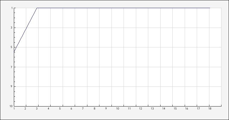Select the horizontal axis label 11
This screenshot has width=229, height=120.
coord(129,109)
